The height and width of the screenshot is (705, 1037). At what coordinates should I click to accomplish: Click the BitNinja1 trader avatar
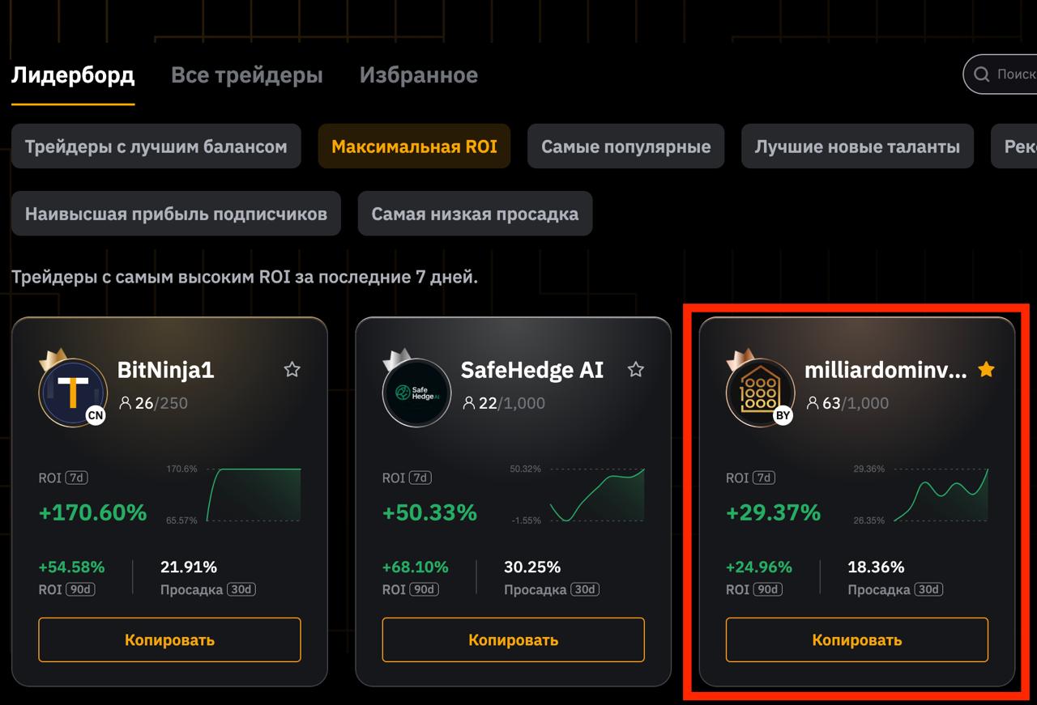73,393
